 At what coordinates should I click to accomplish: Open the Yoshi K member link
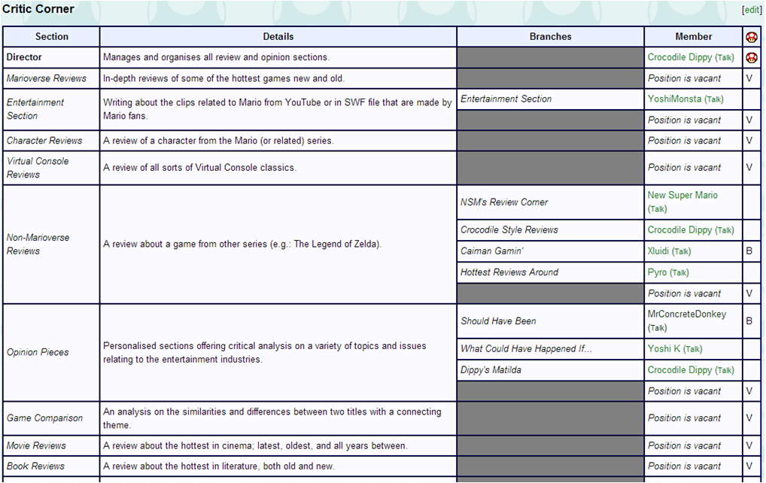point(664,349)
